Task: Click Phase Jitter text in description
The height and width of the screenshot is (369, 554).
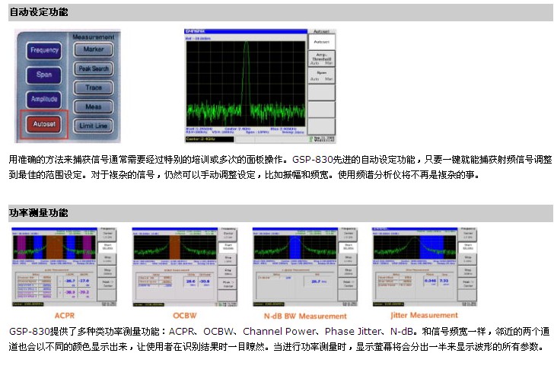Action: [x=352, y=332]
